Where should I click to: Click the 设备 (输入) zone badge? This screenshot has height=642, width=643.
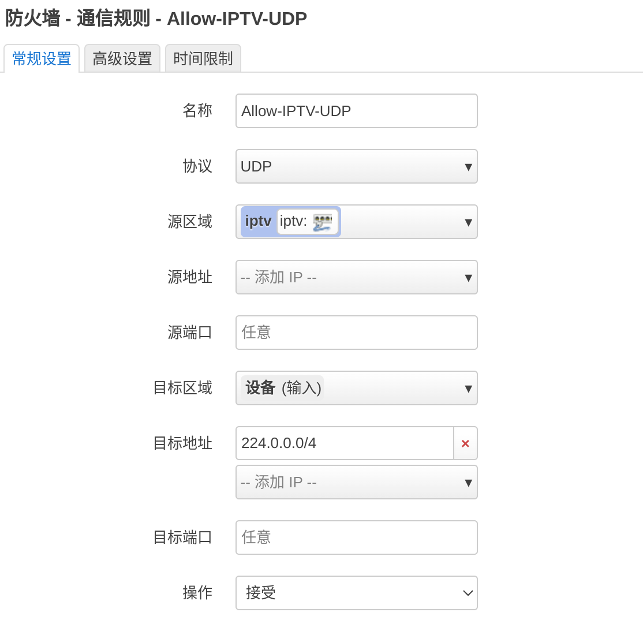(x=282, y=388)
